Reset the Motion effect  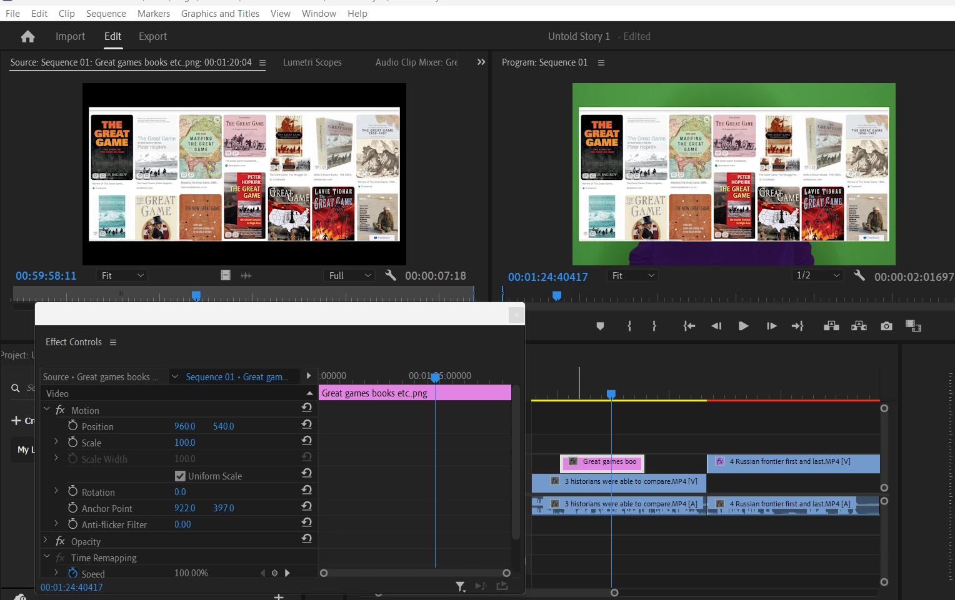[x=307, y=408]
